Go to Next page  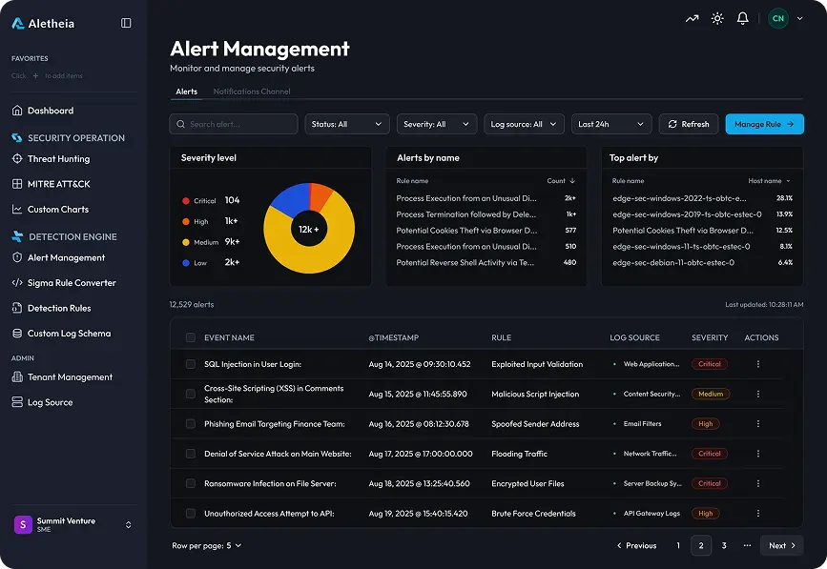(x=781, y=546)
